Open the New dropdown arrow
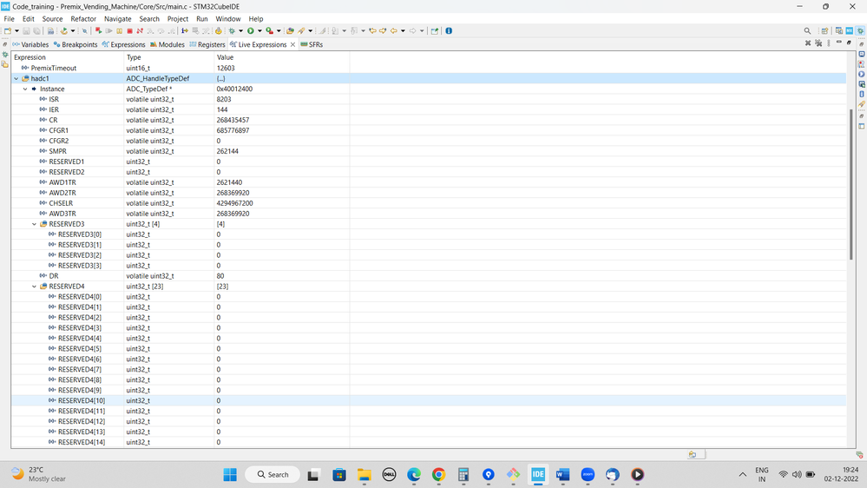Image resolution: width=867 pixels, height=488 pixels. (17, 31)
